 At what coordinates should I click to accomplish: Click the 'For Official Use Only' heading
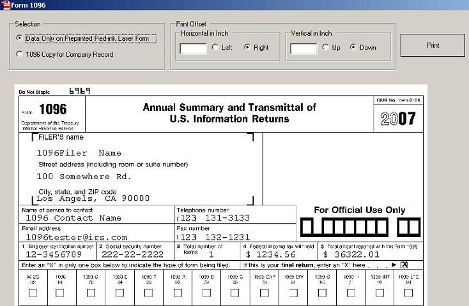coord(360,210)
